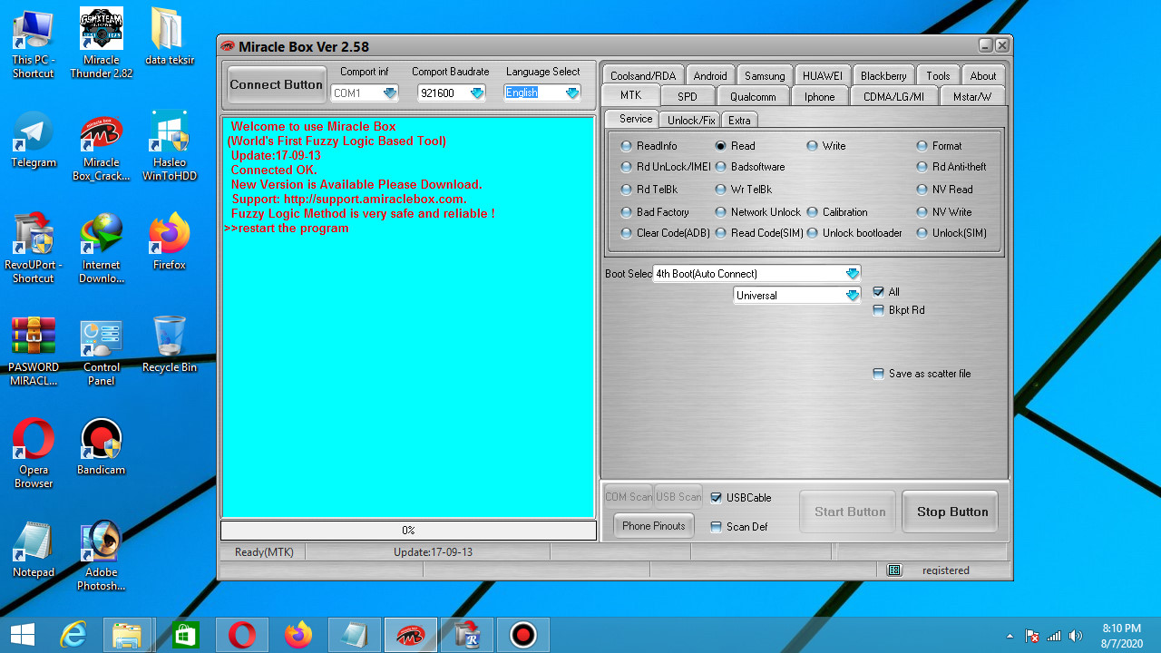The image size is (1161, 653).
Task: Click the status bar list icon beside registered
Action: 894,570
